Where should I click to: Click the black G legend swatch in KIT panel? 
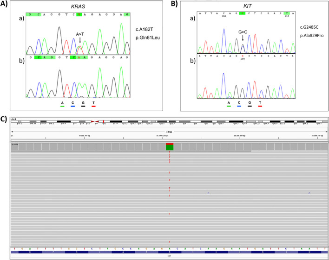(x=250, y=106)
